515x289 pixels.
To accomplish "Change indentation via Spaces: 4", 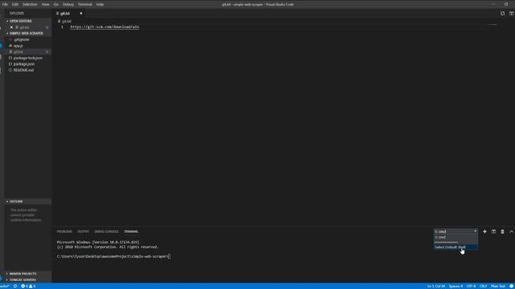I will (455, 286).
